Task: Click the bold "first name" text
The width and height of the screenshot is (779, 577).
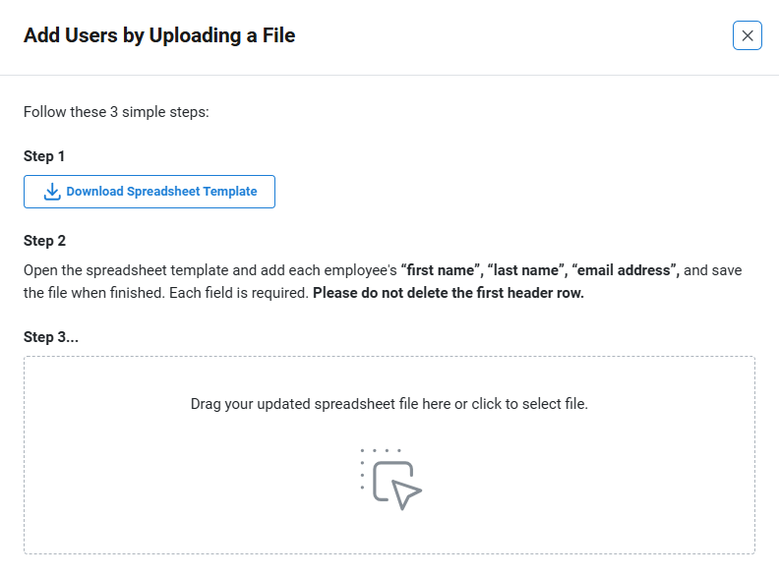Action: [441, 270]
